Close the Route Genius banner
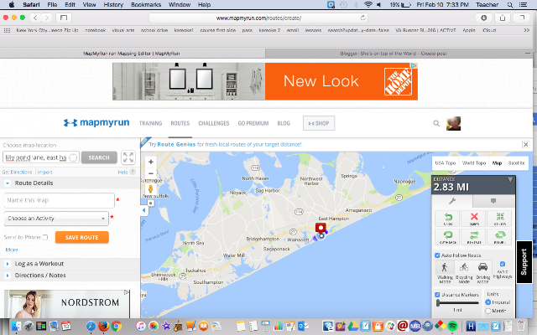 (525, 144)
